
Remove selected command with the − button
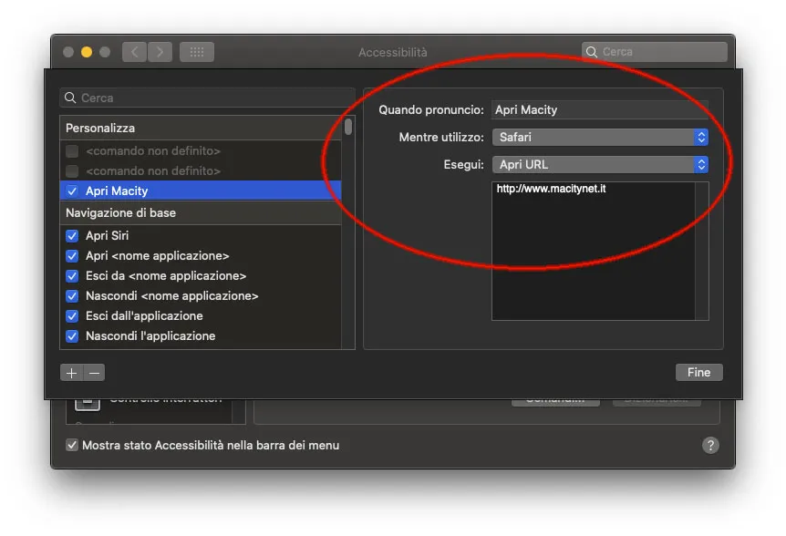click(92, 372)
